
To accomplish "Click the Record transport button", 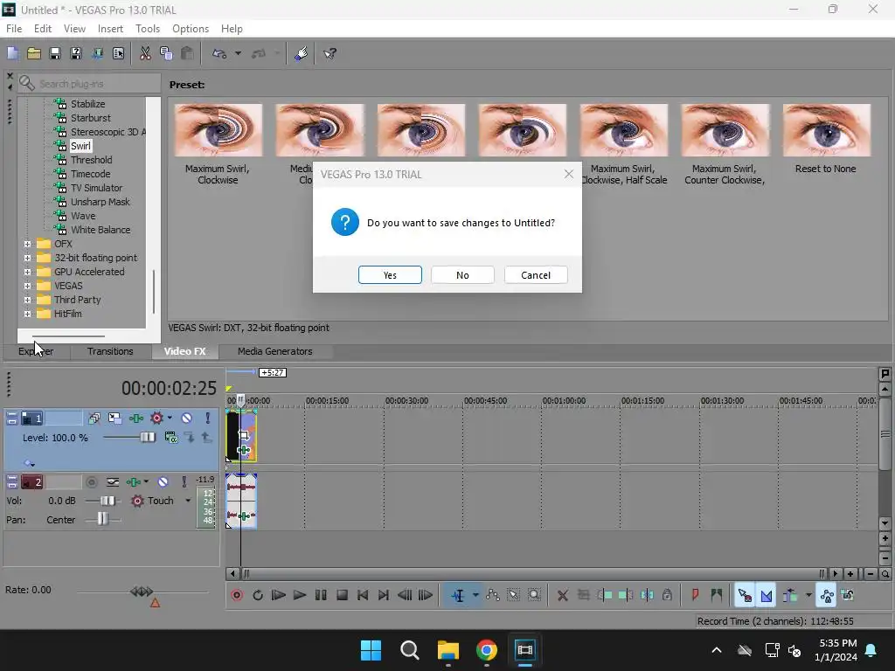I will tap(237, 595).
